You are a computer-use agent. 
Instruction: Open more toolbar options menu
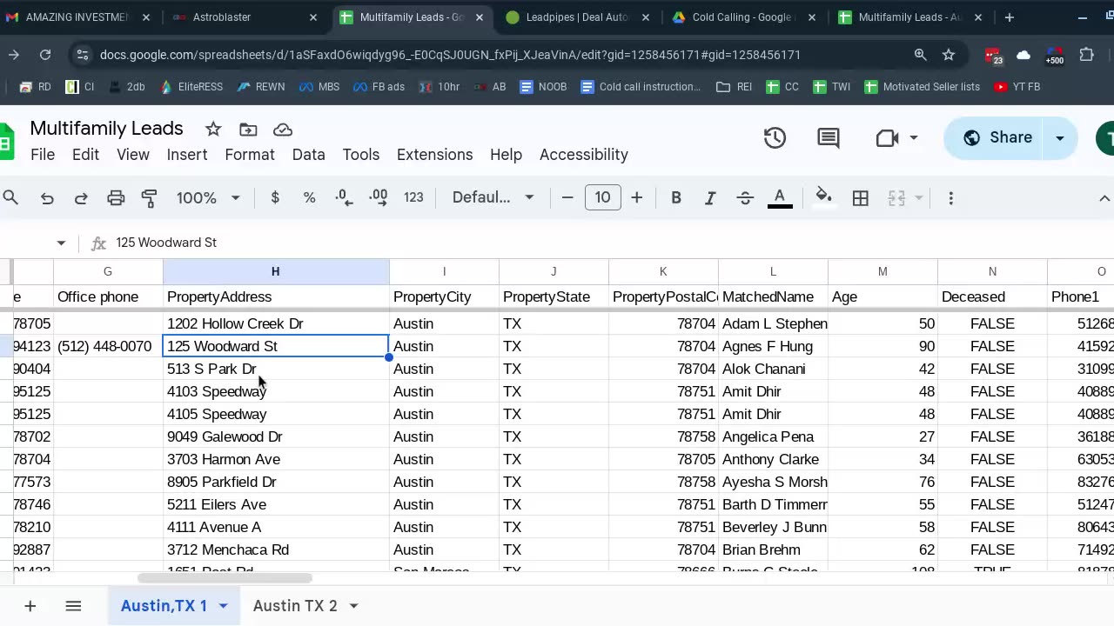point(951,198)
